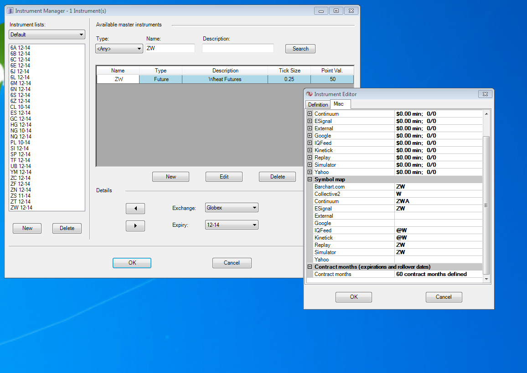
Task: Open the Type filter dropdown
Action: tap(119, 49)
